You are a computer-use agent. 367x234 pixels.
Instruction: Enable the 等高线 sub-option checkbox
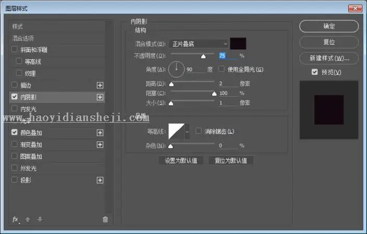click(x=19, y=61)
